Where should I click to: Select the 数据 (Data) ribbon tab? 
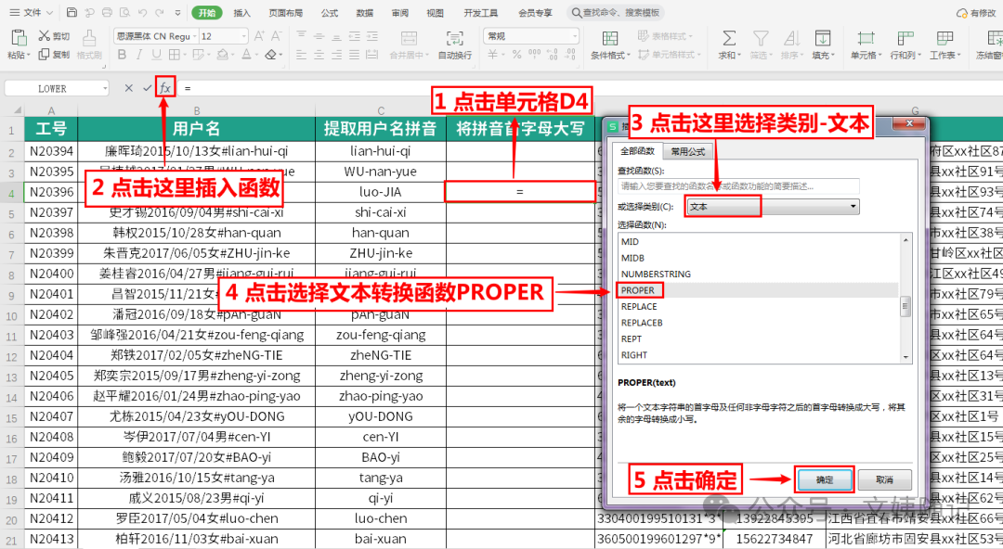pyautogui.click(x=365, y=13)
